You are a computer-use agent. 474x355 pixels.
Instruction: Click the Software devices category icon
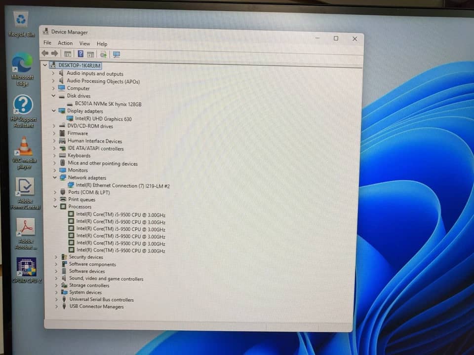point(64,271)
